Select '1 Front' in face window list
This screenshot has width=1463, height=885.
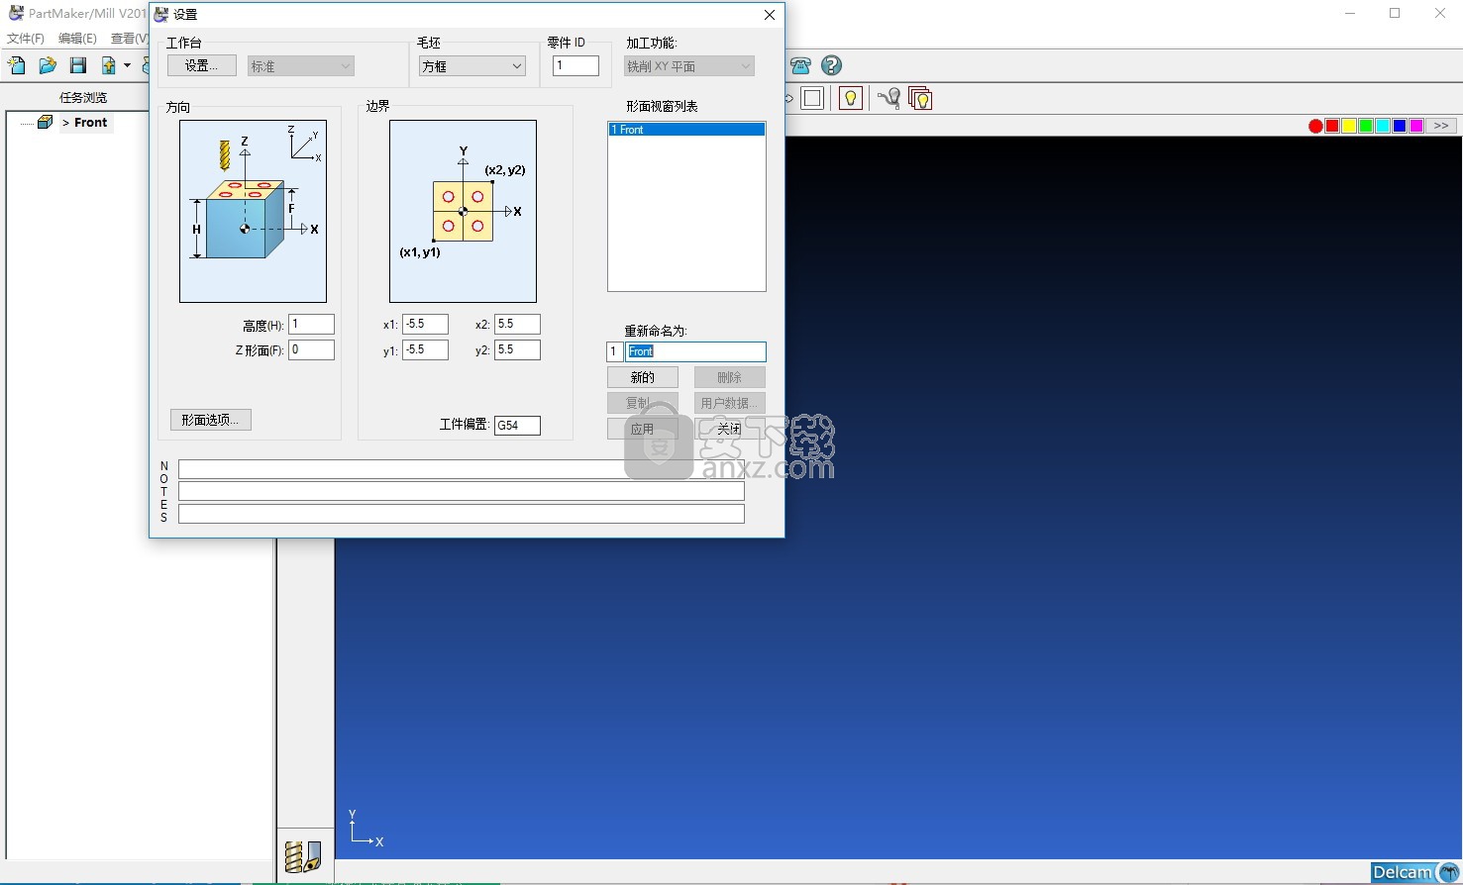point(686,130)
